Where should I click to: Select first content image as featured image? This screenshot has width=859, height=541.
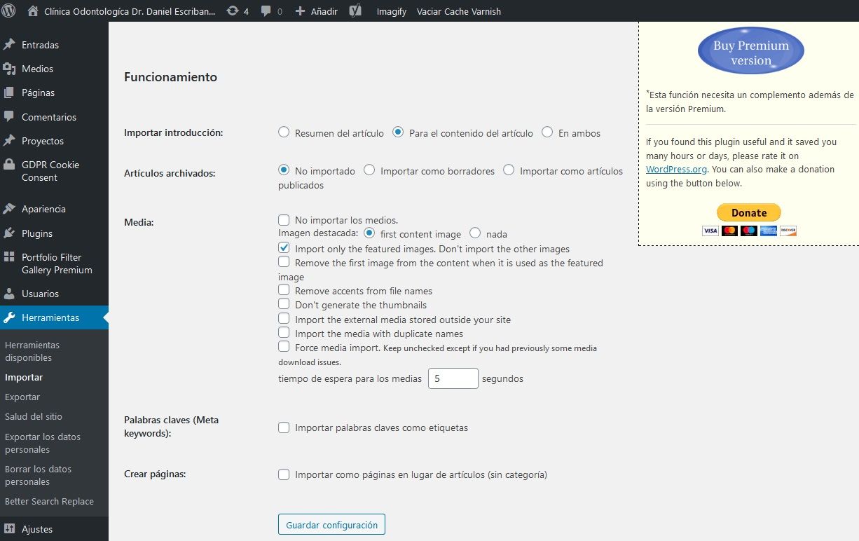pos(369,233)
